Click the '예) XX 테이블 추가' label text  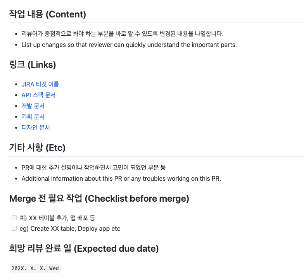pos(57,218)
